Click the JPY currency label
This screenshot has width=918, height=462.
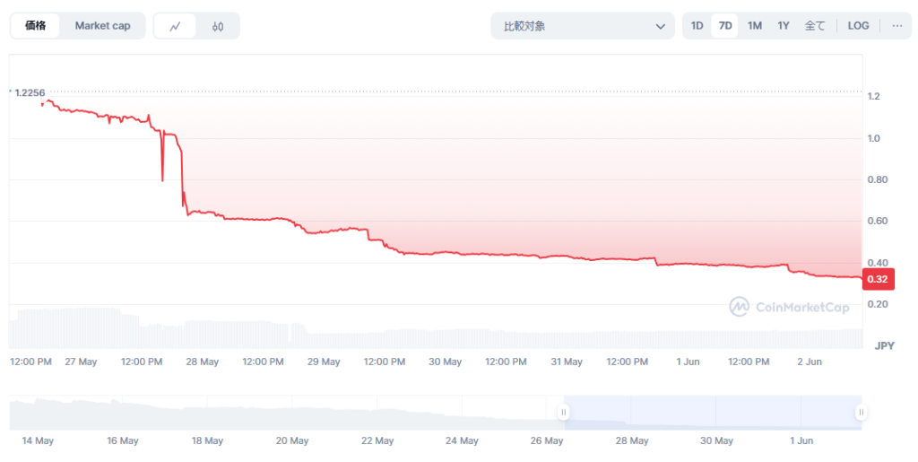point(884,345)
